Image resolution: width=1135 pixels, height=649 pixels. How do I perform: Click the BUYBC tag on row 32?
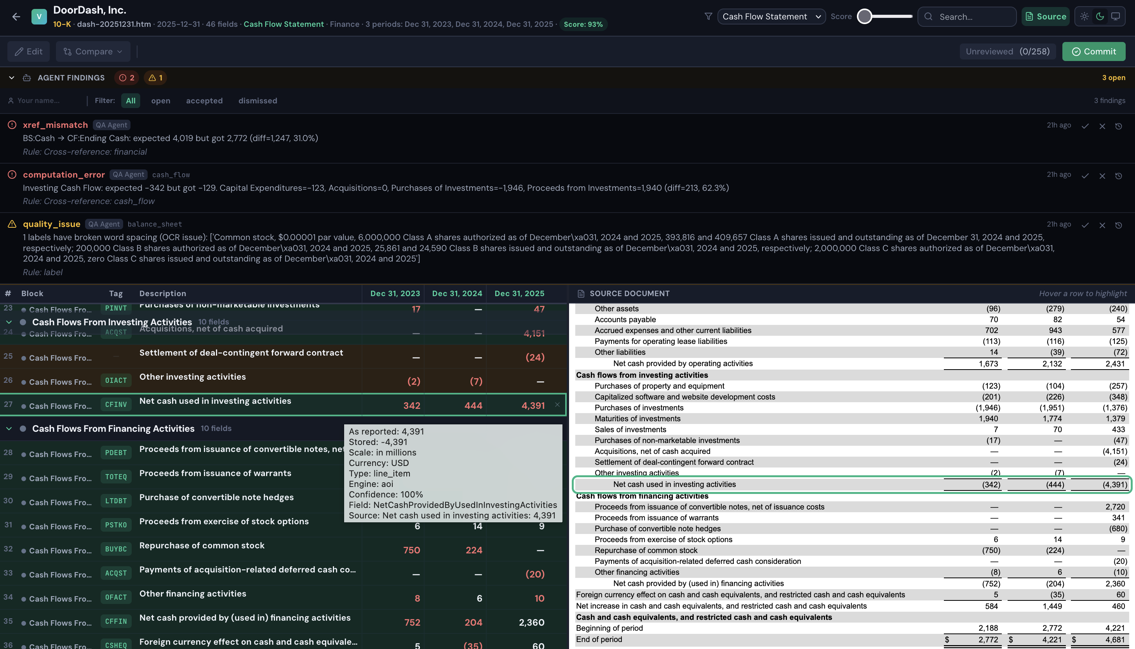[x=116, y=549]
